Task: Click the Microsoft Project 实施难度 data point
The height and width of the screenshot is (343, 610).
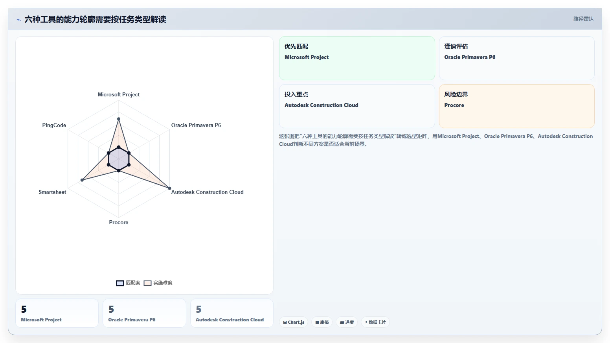Action: point(119,119)
